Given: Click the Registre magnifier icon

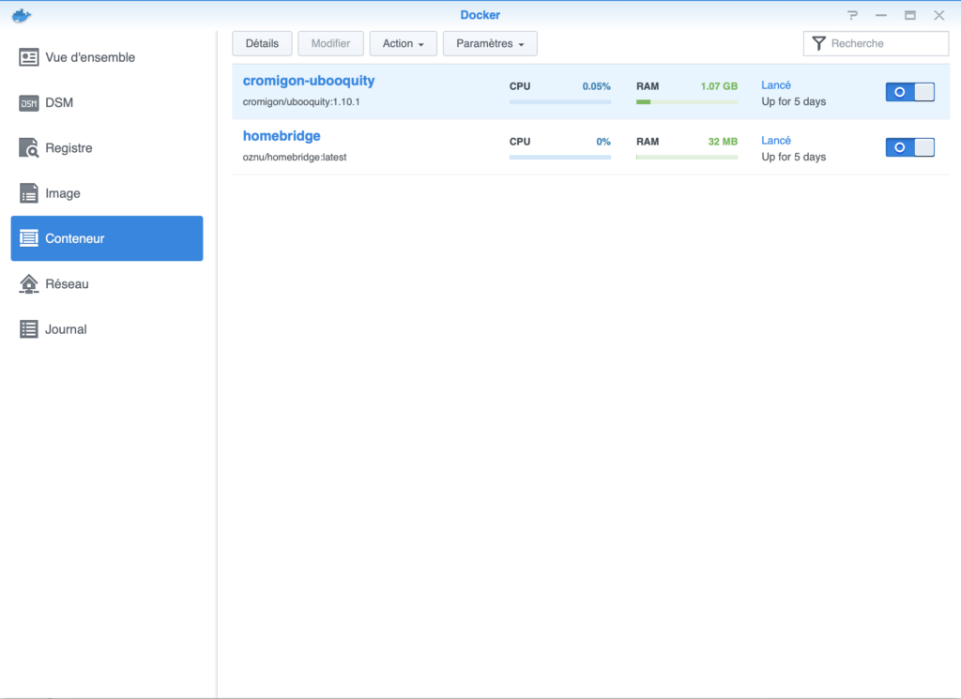Looking at the screenshot, I should (x=29, y=147).
